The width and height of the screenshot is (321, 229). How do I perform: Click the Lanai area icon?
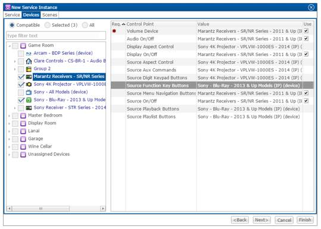[23, 131]
